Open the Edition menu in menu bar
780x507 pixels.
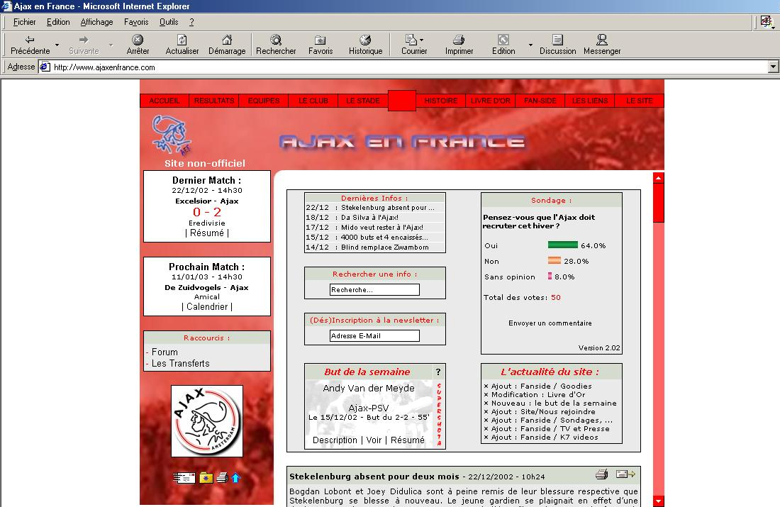[x=58, y=22]
